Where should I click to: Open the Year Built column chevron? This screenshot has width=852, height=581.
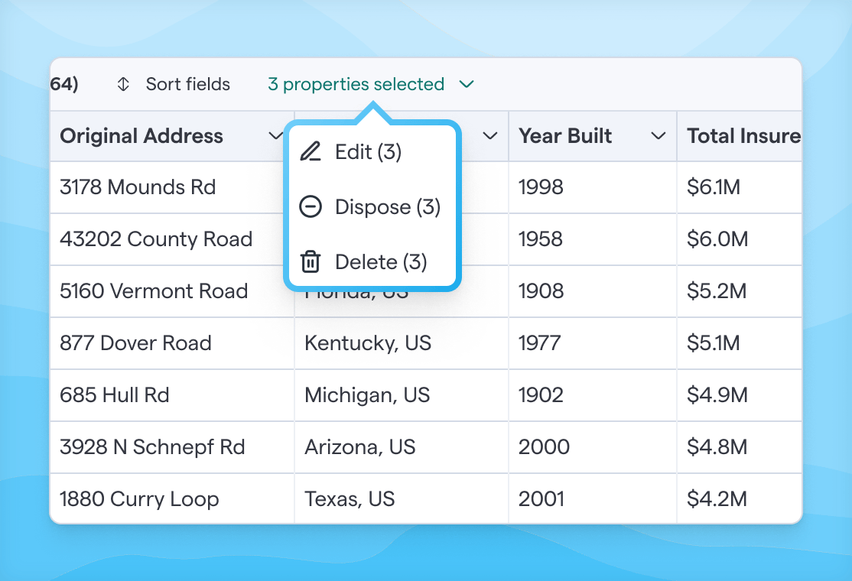tap(657, 136)
